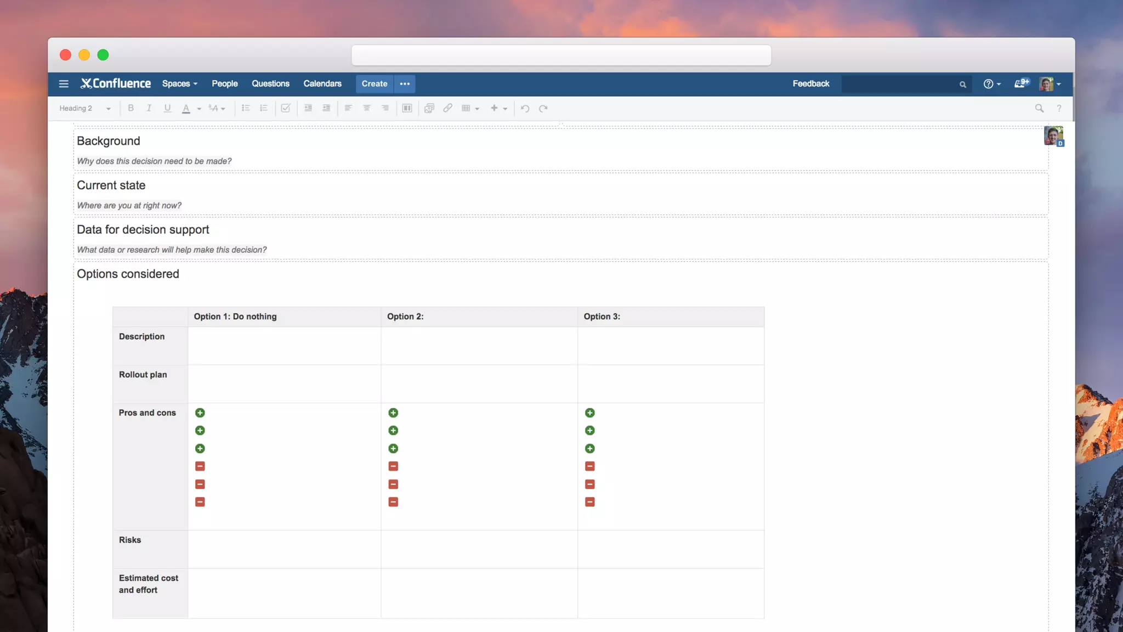Toggle bold formatting
This screenshot has height=632, width=1123.
(131, 108)
